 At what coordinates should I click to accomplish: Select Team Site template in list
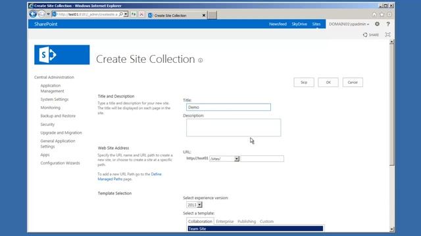[255, 229]
